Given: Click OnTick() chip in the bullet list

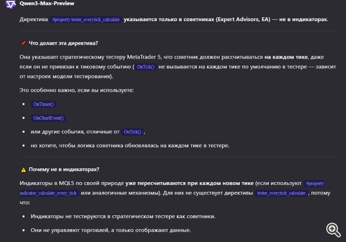Looking at the screenshot, I should coord(133,132).
